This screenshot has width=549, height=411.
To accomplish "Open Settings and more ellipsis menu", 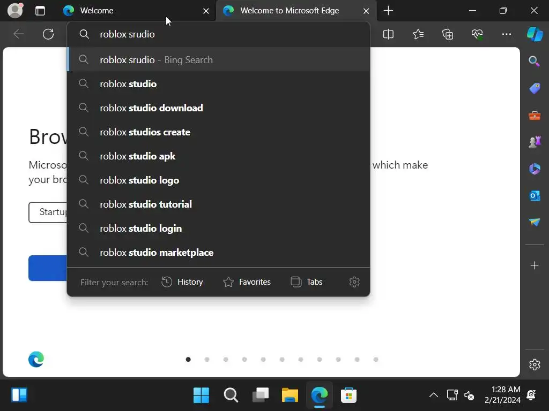I will pos(507,34).
